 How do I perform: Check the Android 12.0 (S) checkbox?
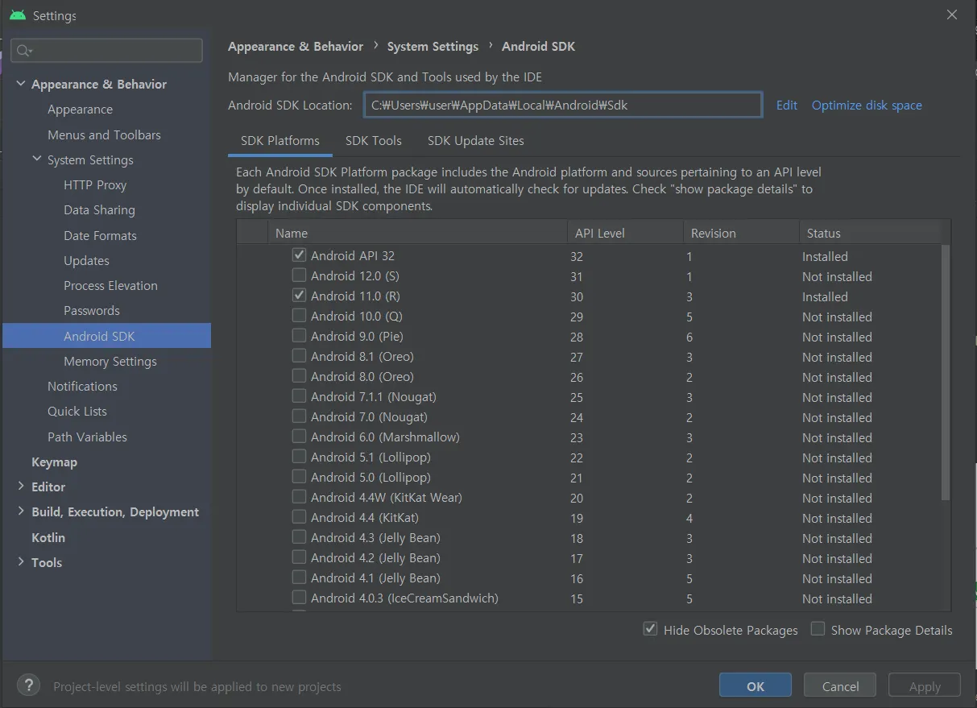pyautogui.click(x=300, y=275)
